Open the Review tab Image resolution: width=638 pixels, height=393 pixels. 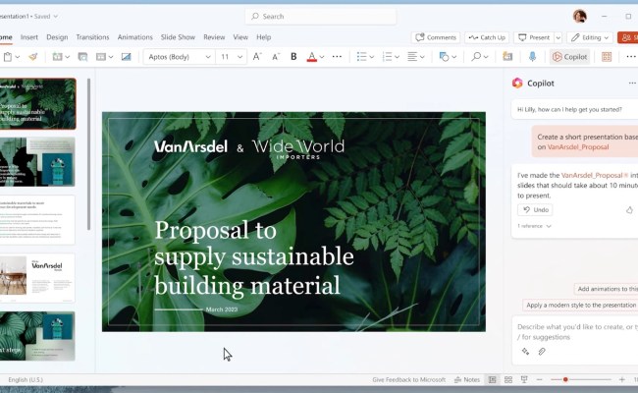pyautogui.click(x=214, y=37)
